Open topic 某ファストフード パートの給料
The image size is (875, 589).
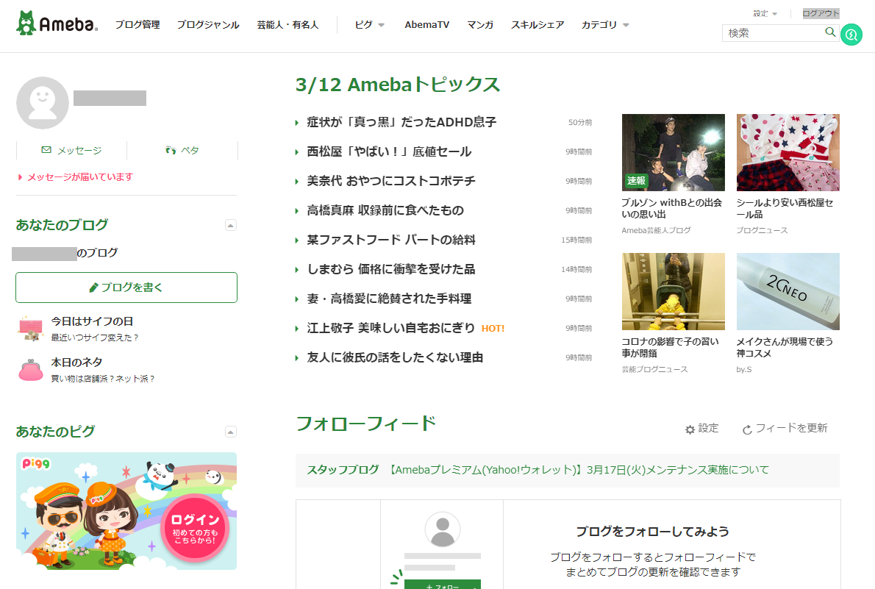391,240
